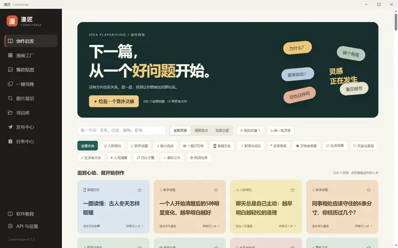The height and width of the screenshot is (248, 398).
Task: Switch to the 贴图主题 tab
Action: click(x=222, y=131)
